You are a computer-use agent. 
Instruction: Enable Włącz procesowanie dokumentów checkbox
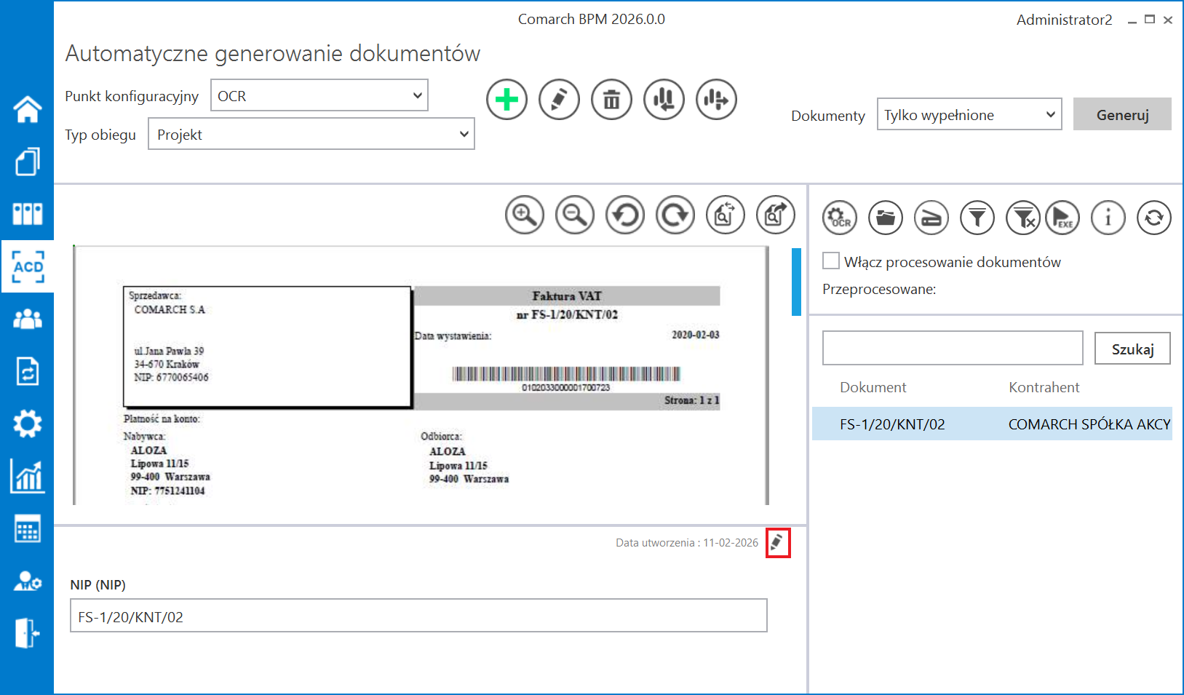point(831,261)
